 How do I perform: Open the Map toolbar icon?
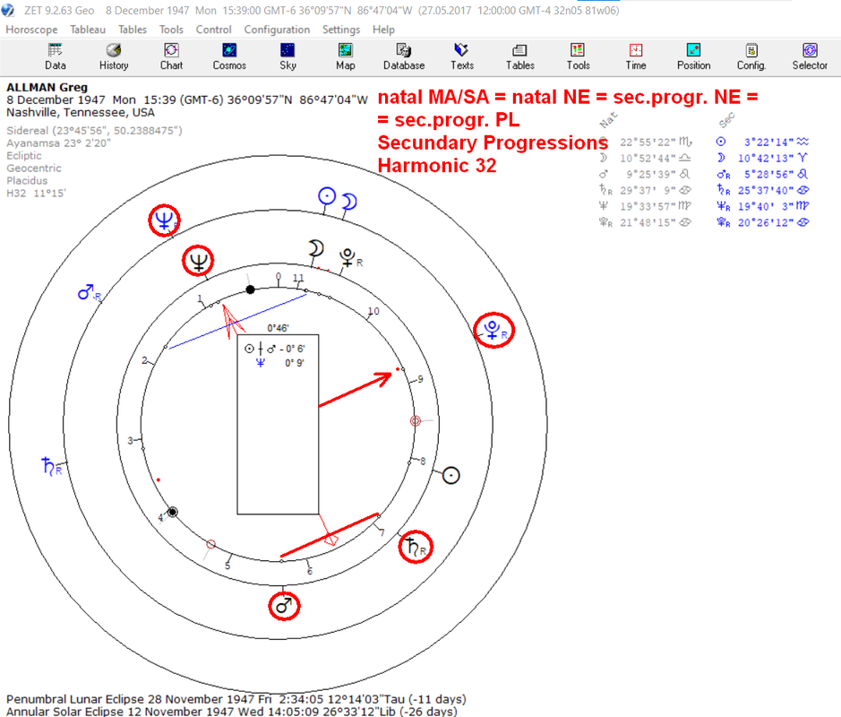[x=346, y=56]
